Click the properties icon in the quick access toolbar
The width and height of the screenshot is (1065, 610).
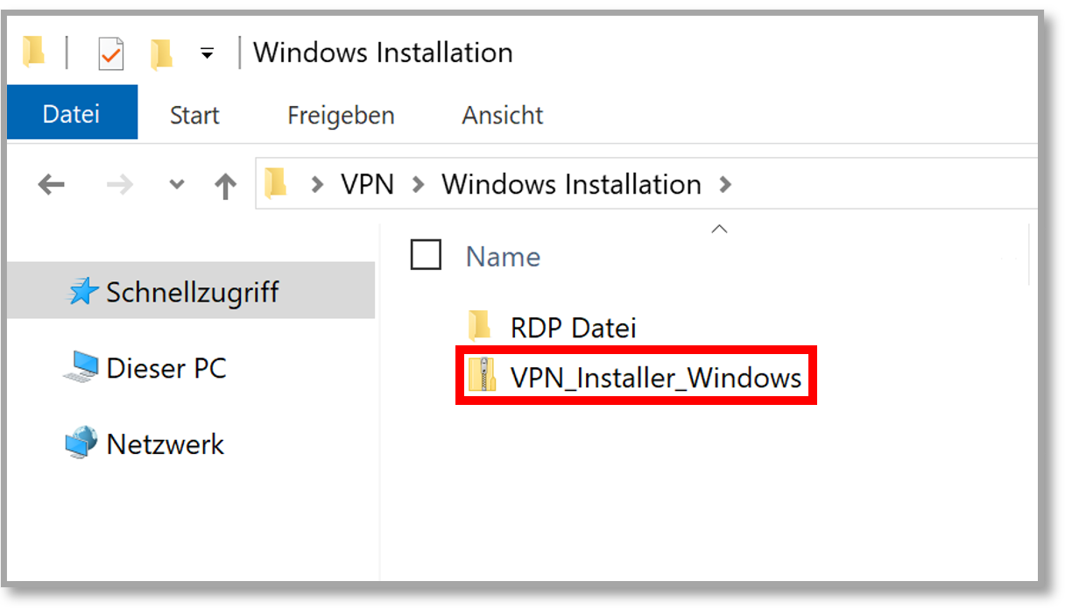pyautogui.click(x=109, y=52)
